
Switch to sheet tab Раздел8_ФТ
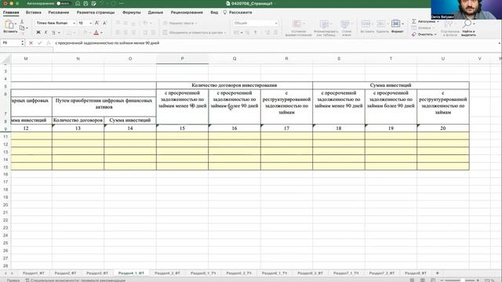tap(415, 273)
